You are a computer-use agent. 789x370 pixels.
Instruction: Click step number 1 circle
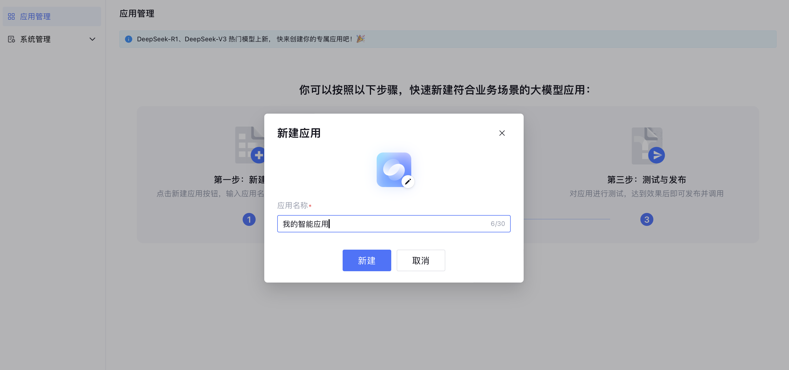click(249, 219)
